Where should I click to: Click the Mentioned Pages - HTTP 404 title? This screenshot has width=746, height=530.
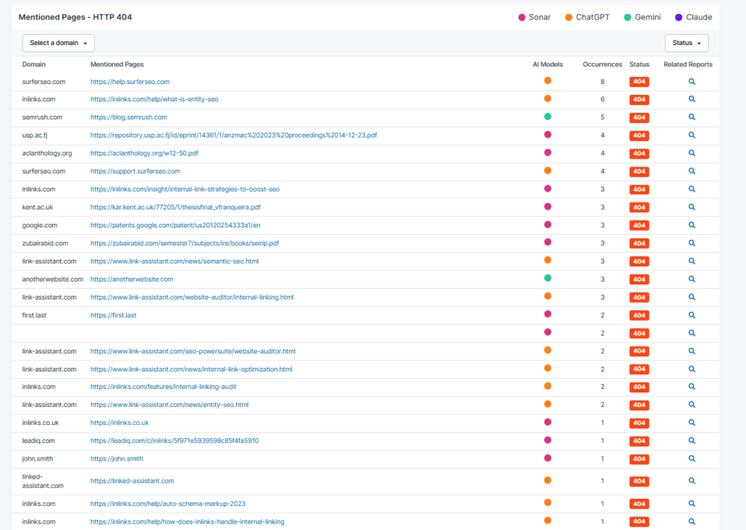coord(75,17)
